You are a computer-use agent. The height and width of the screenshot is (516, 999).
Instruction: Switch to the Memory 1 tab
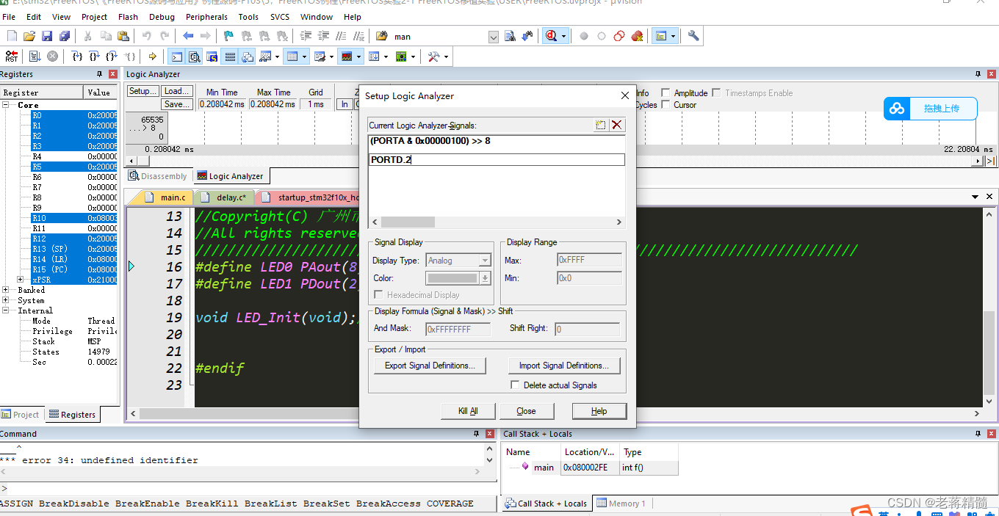[x=621, y=504]
